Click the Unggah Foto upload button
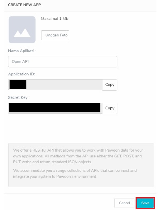The width and height of the screenshot is (158, 210). coord(55,35)
